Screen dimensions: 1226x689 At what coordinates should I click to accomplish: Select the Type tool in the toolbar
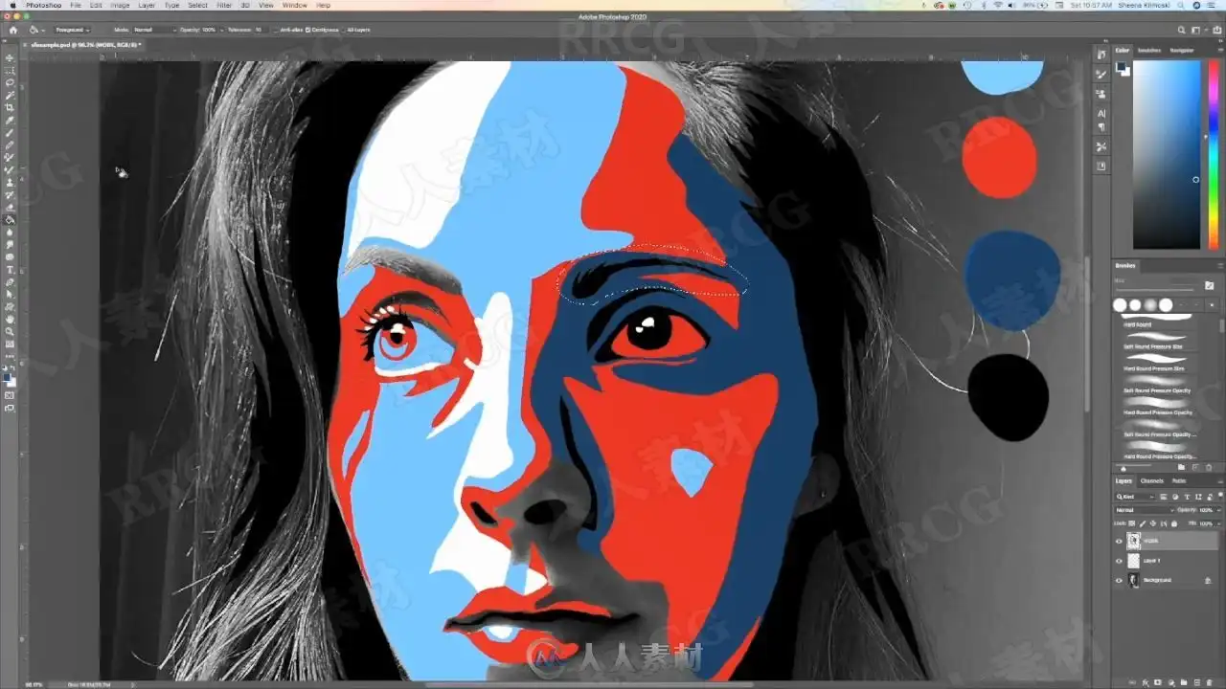point(10,269)
